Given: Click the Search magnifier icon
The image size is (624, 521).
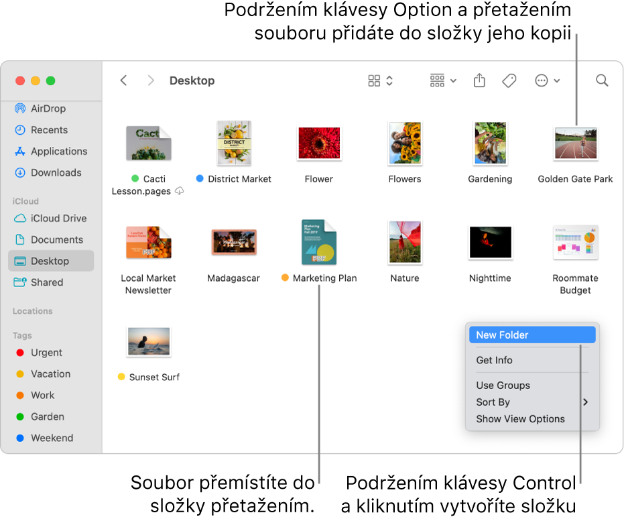Looking at the screenshot, I should click(602, 80).
